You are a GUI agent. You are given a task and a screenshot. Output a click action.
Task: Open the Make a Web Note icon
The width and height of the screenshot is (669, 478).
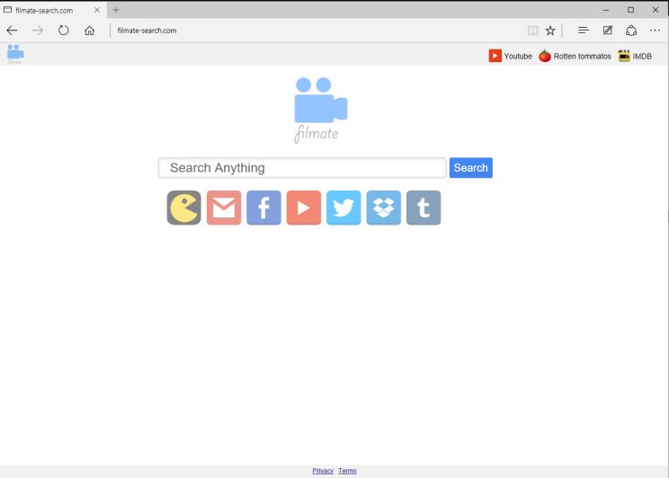(608, 31)
